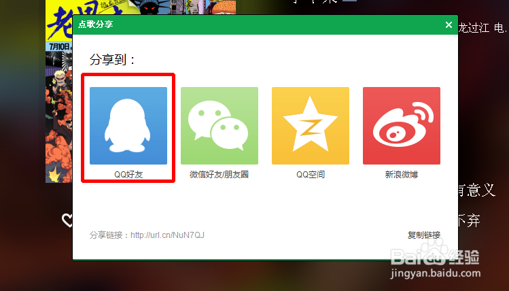Click the 微信好友/朋友圈 label text
This screenshot has width=509, height=291.
click(x=219, y=175)
